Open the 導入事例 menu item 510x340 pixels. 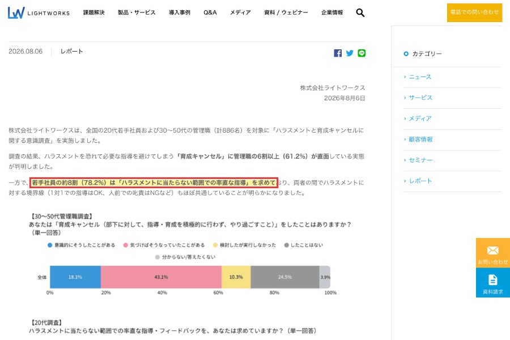click(x=180, y=12)
